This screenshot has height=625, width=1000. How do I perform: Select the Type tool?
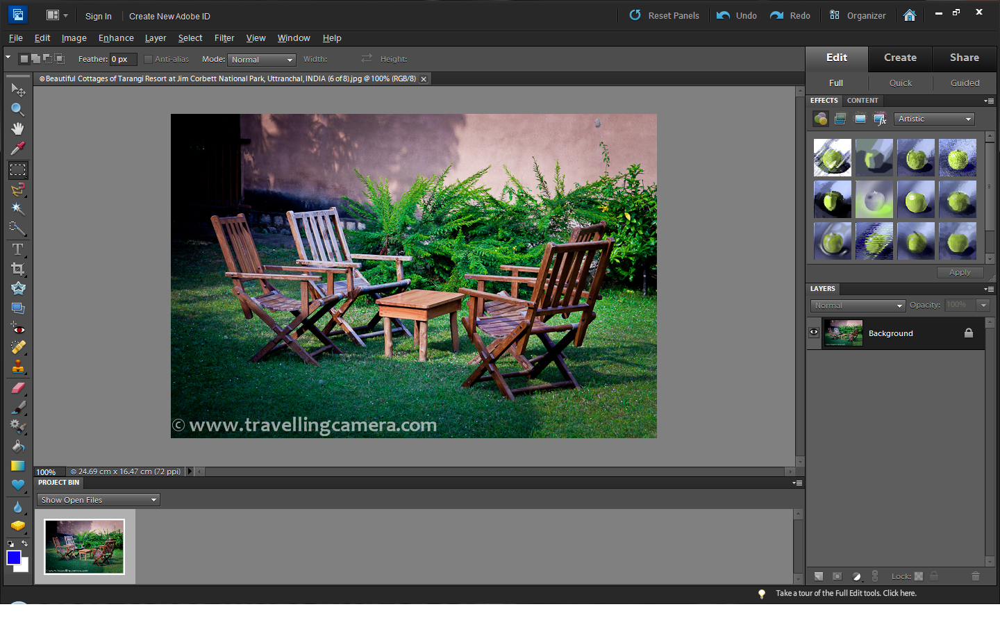tap(18, 249)
